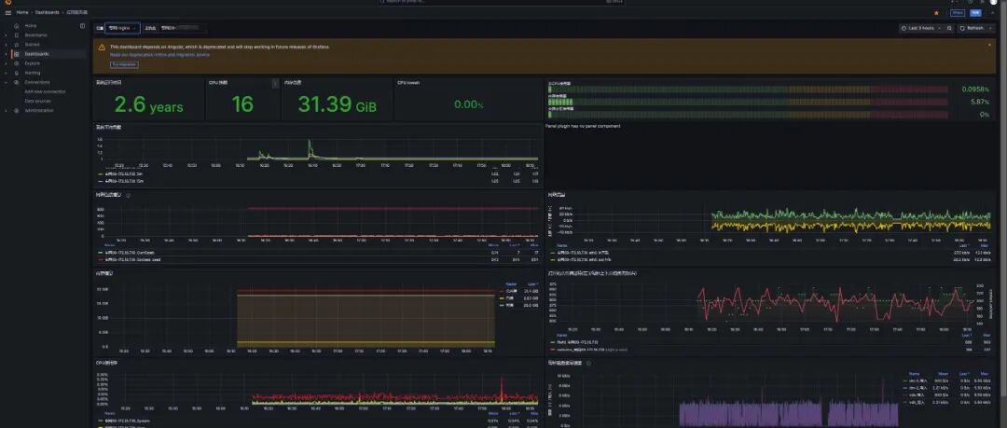The height and width of the screenshot is (428, 1007).
Task: Click the total CPU usage bar gauge
Action: (x=748, y=90)
